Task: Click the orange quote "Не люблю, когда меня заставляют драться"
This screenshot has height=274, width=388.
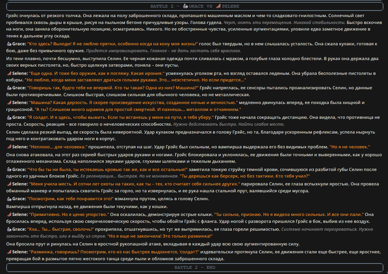Action: [x=135, y=80]
